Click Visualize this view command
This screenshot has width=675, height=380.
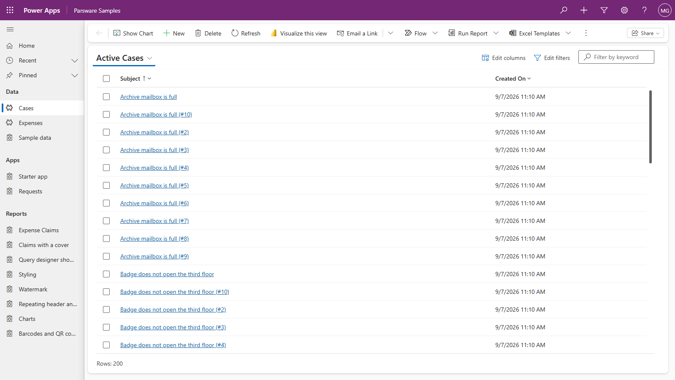coord(299,33)
